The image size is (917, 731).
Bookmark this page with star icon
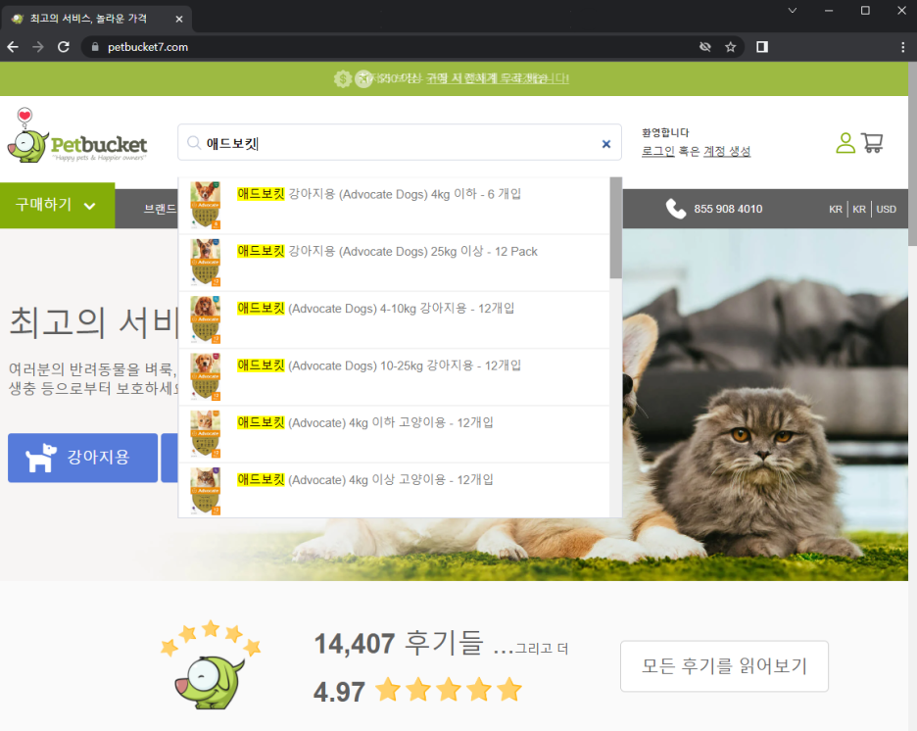pyautogui.click(x=731, y=47)
